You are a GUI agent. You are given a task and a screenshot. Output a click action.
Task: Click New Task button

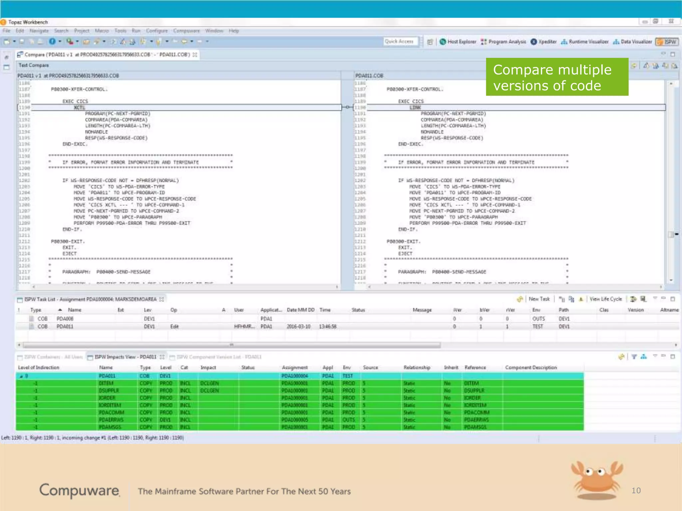pyautogui.click(x=539, y=299)
